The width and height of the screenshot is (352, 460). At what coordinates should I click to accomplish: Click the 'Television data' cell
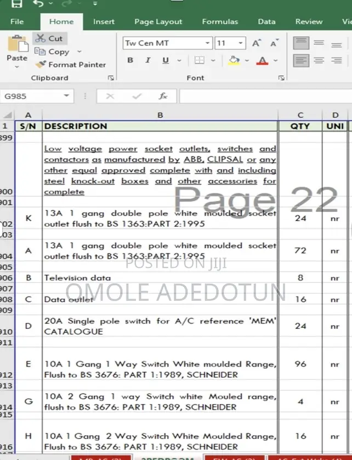tap(160, 278)
